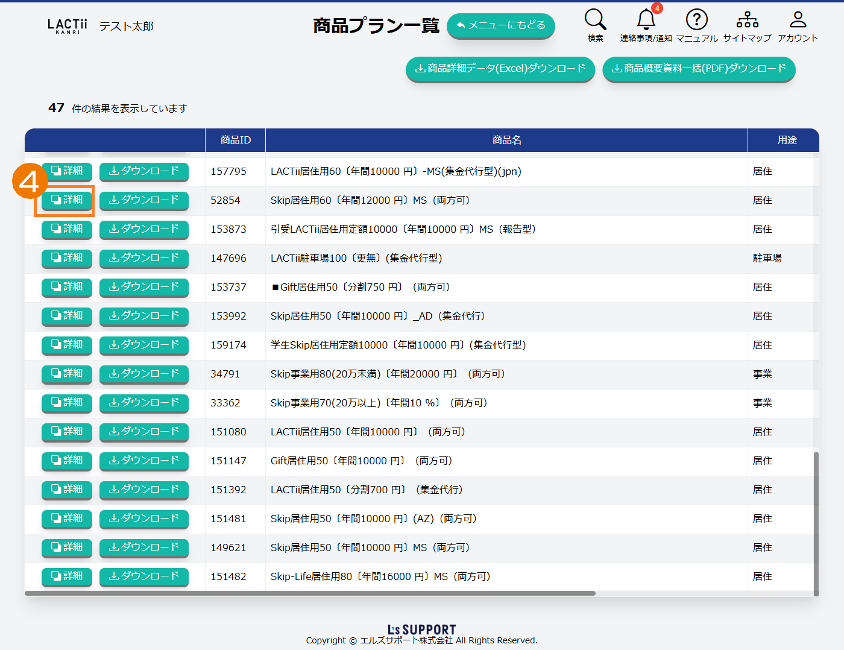
Task: Click the 商品名 column header
Action: (x=506, y=140)
